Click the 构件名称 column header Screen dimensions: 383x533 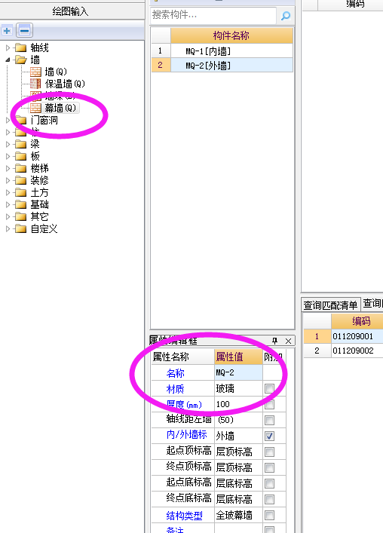tap(231, 35)
